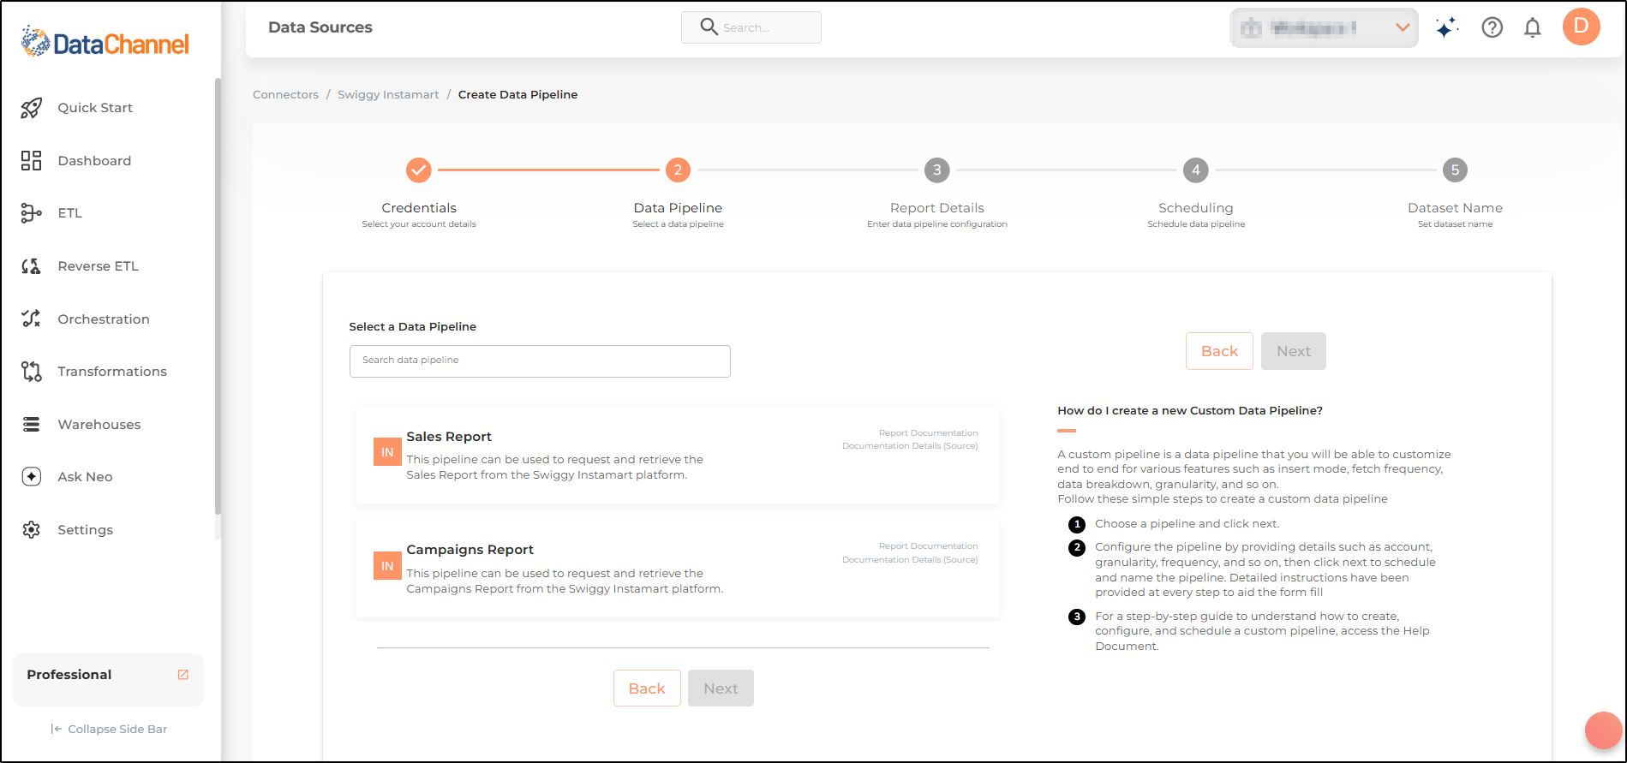Open Warehouses menu item
Viewport: 1627px width, 763px height.
pos(99,424)
